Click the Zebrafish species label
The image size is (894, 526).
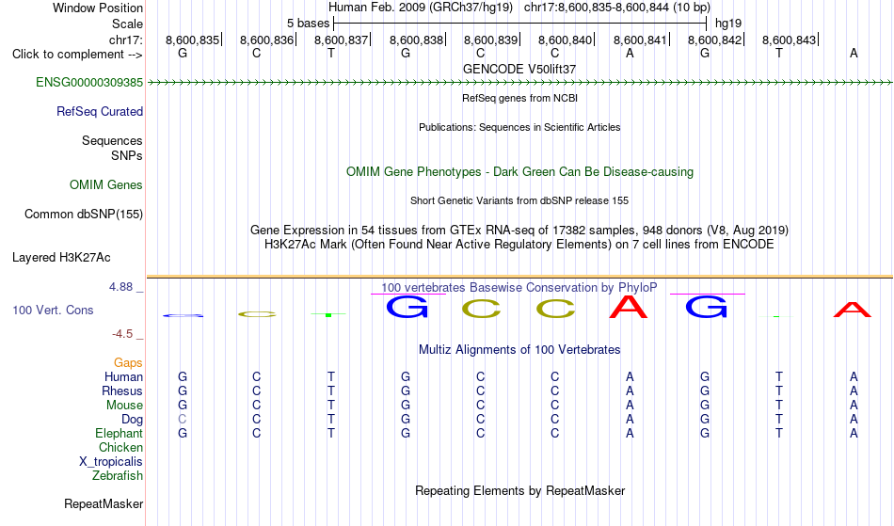(x=118, y=476)
